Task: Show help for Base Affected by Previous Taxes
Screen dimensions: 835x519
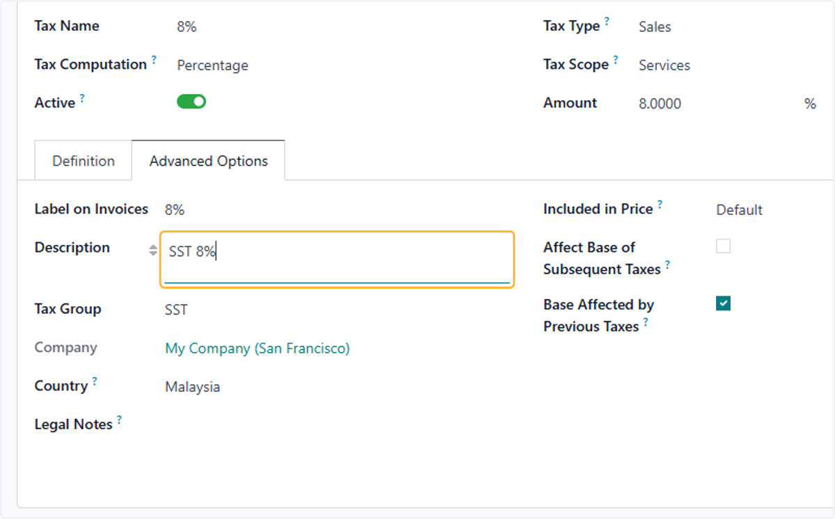Action: (x=646, y=321)
